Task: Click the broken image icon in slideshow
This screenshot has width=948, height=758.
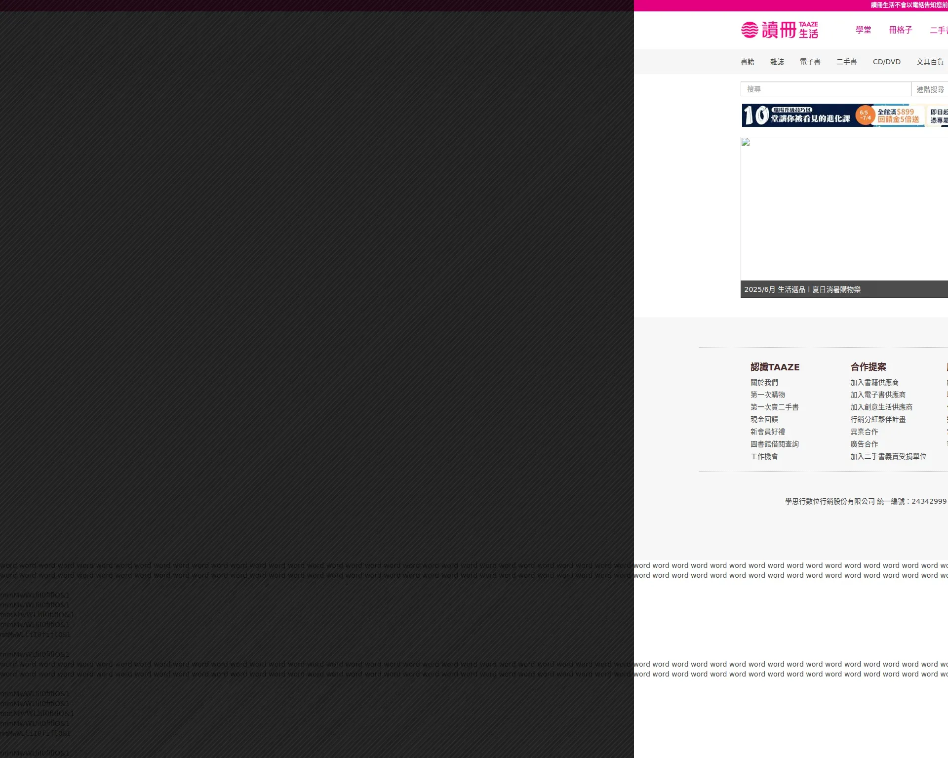Action: pyautogui.click(x=746, y=142)
